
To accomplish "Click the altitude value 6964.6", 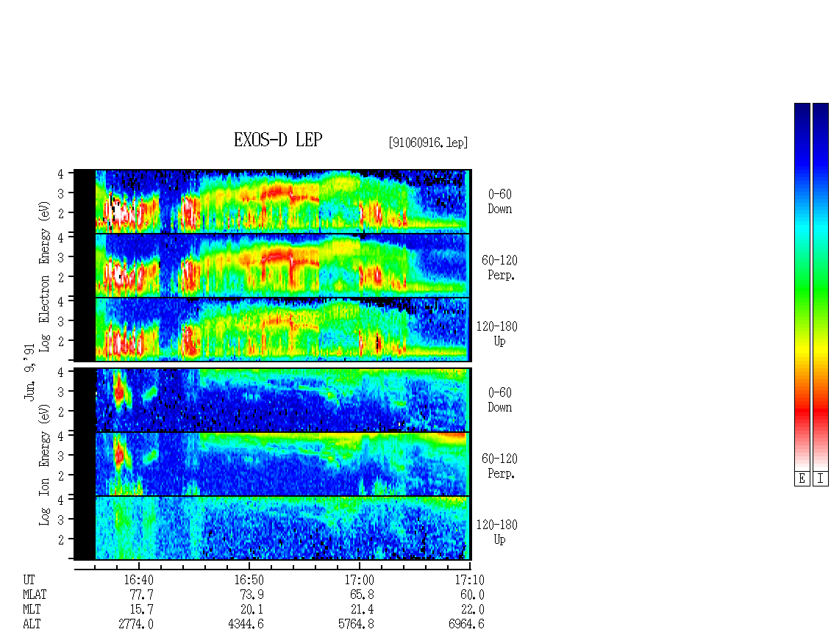I will pos(466,624).
